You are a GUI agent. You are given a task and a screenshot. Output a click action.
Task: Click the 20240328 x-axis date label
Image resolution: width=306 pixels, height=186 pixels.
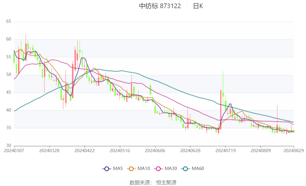(x=49, y=151)
